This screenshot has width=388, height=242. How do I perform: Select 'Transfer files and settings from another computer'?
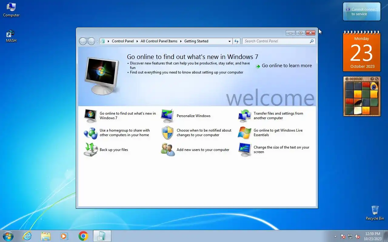click(x=278, y=116)
